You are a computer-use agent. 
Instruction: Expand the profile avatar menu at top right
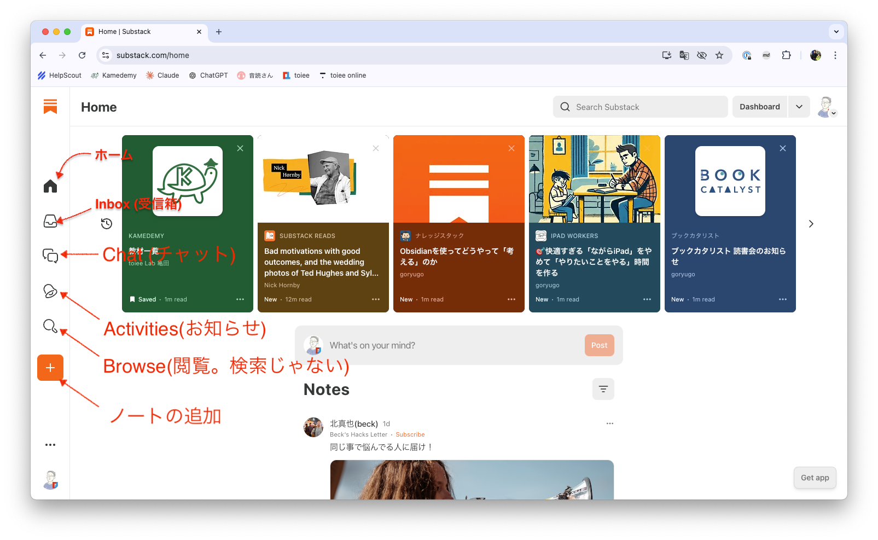click(826, 107)
